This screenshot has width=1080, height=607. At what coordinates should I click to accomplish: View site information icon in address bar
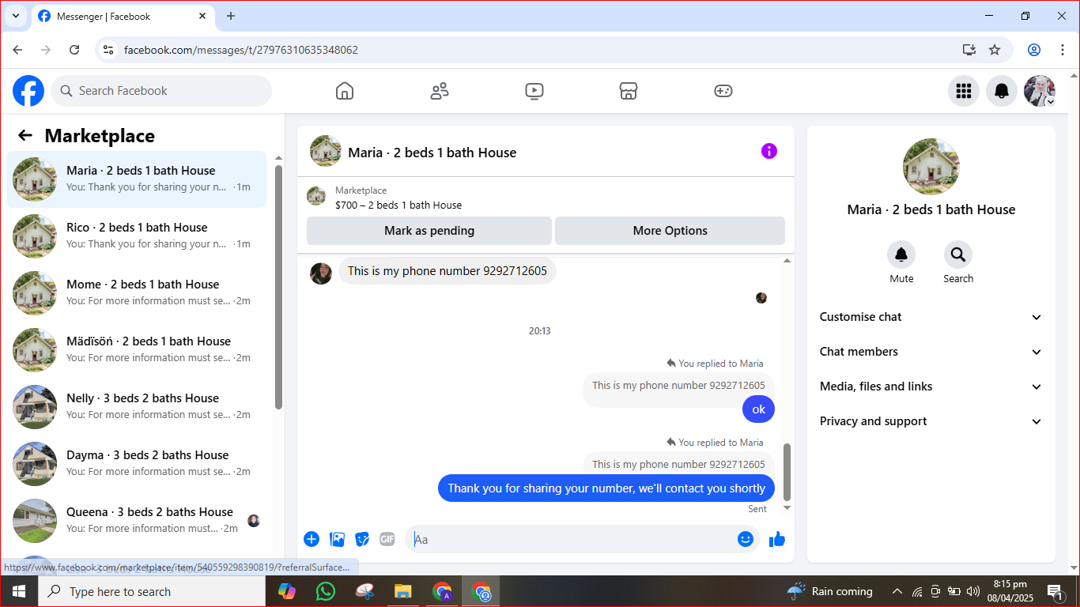(109, 50)
